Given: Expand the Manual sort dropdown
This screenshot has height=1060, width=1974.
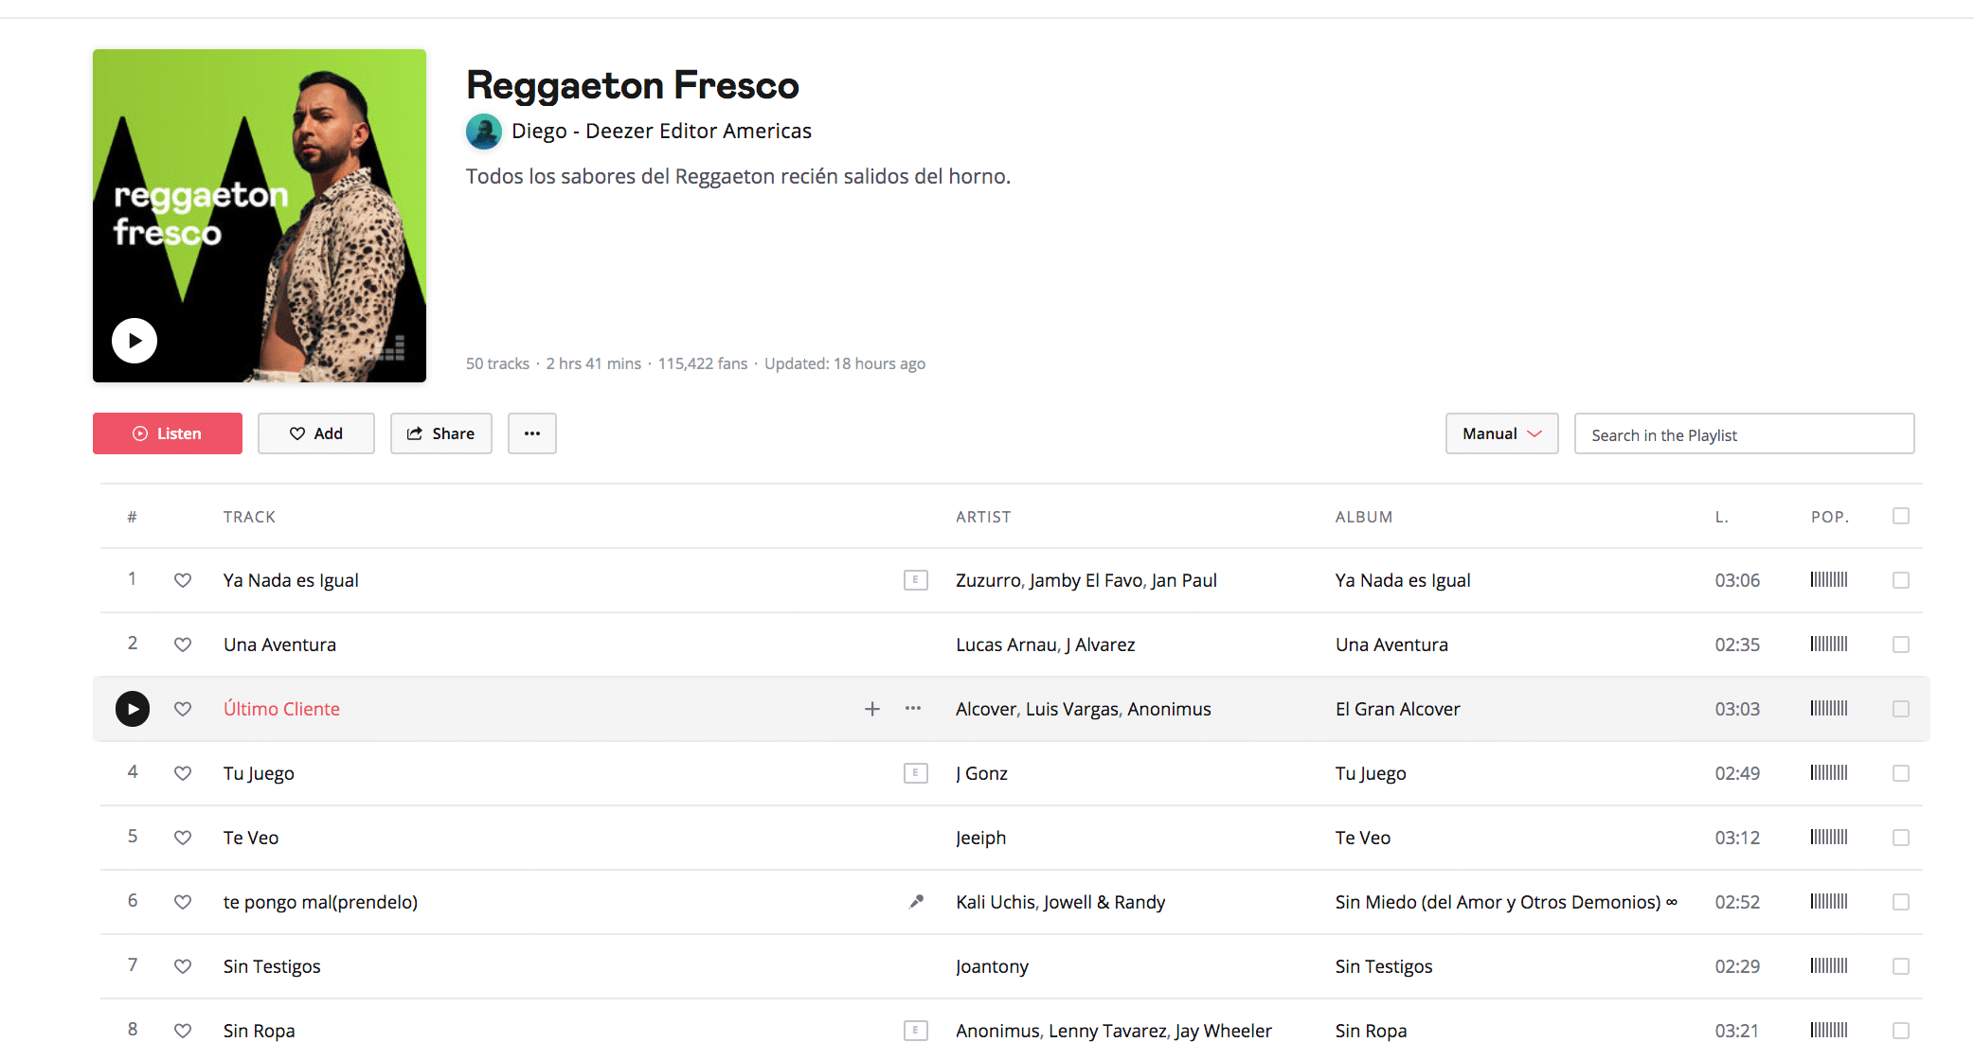Looking at the screenshot, I should point(1501,433).
